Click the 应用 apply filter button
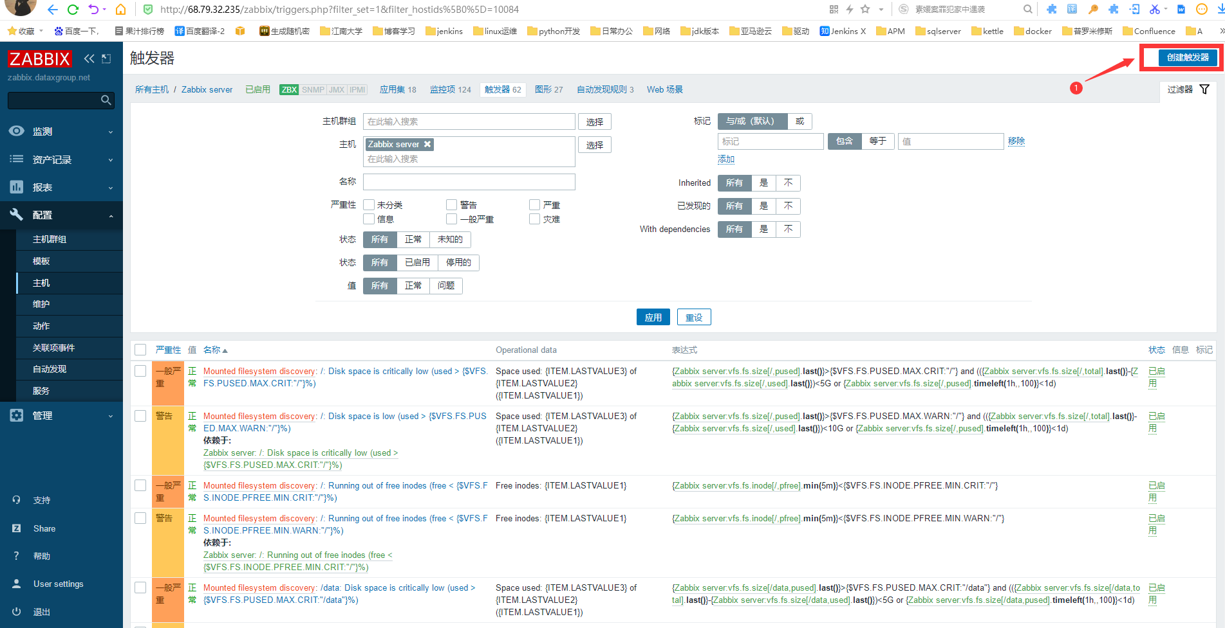Screen dimensions: 1225x628 point(653,318)
